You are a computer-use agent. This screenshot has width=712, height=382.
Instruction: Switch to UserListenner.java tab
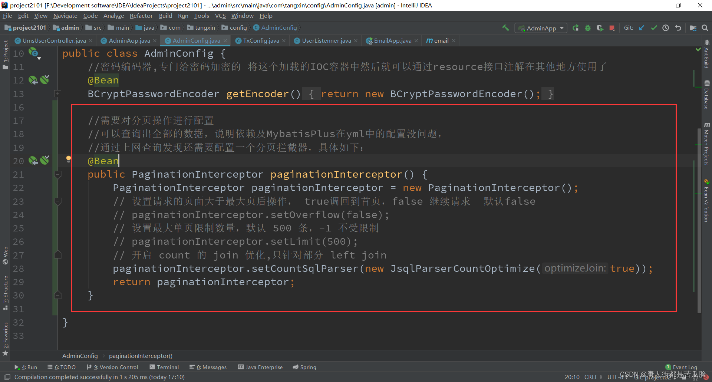click(326, 41)
